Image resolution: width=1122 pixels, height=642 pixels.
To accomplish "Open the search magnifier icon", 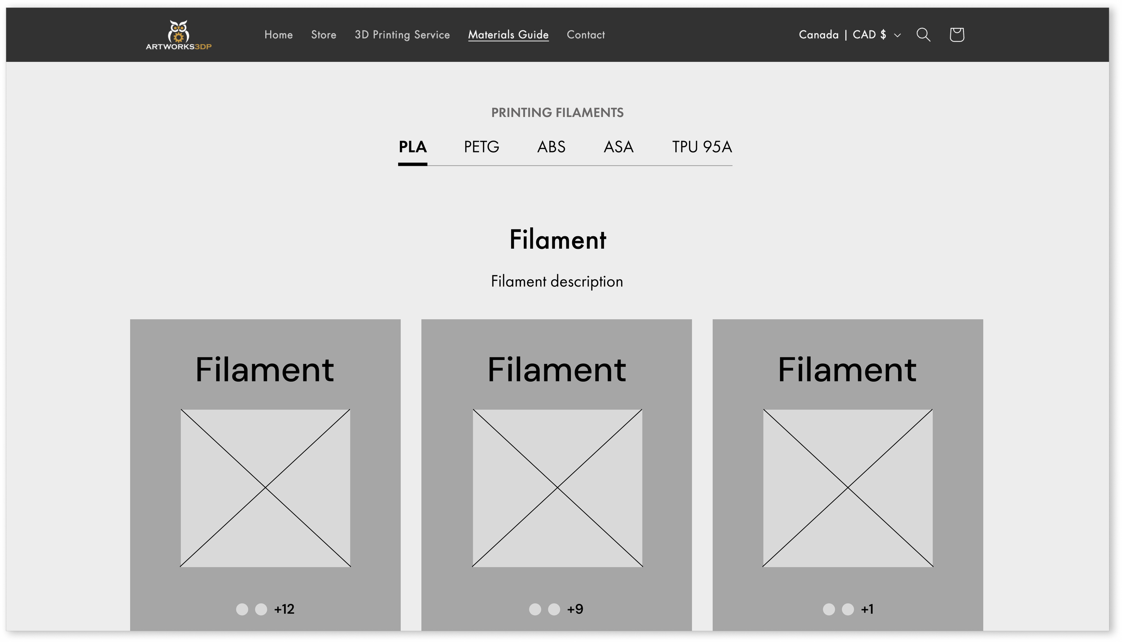I will click(x=923, y=35).
